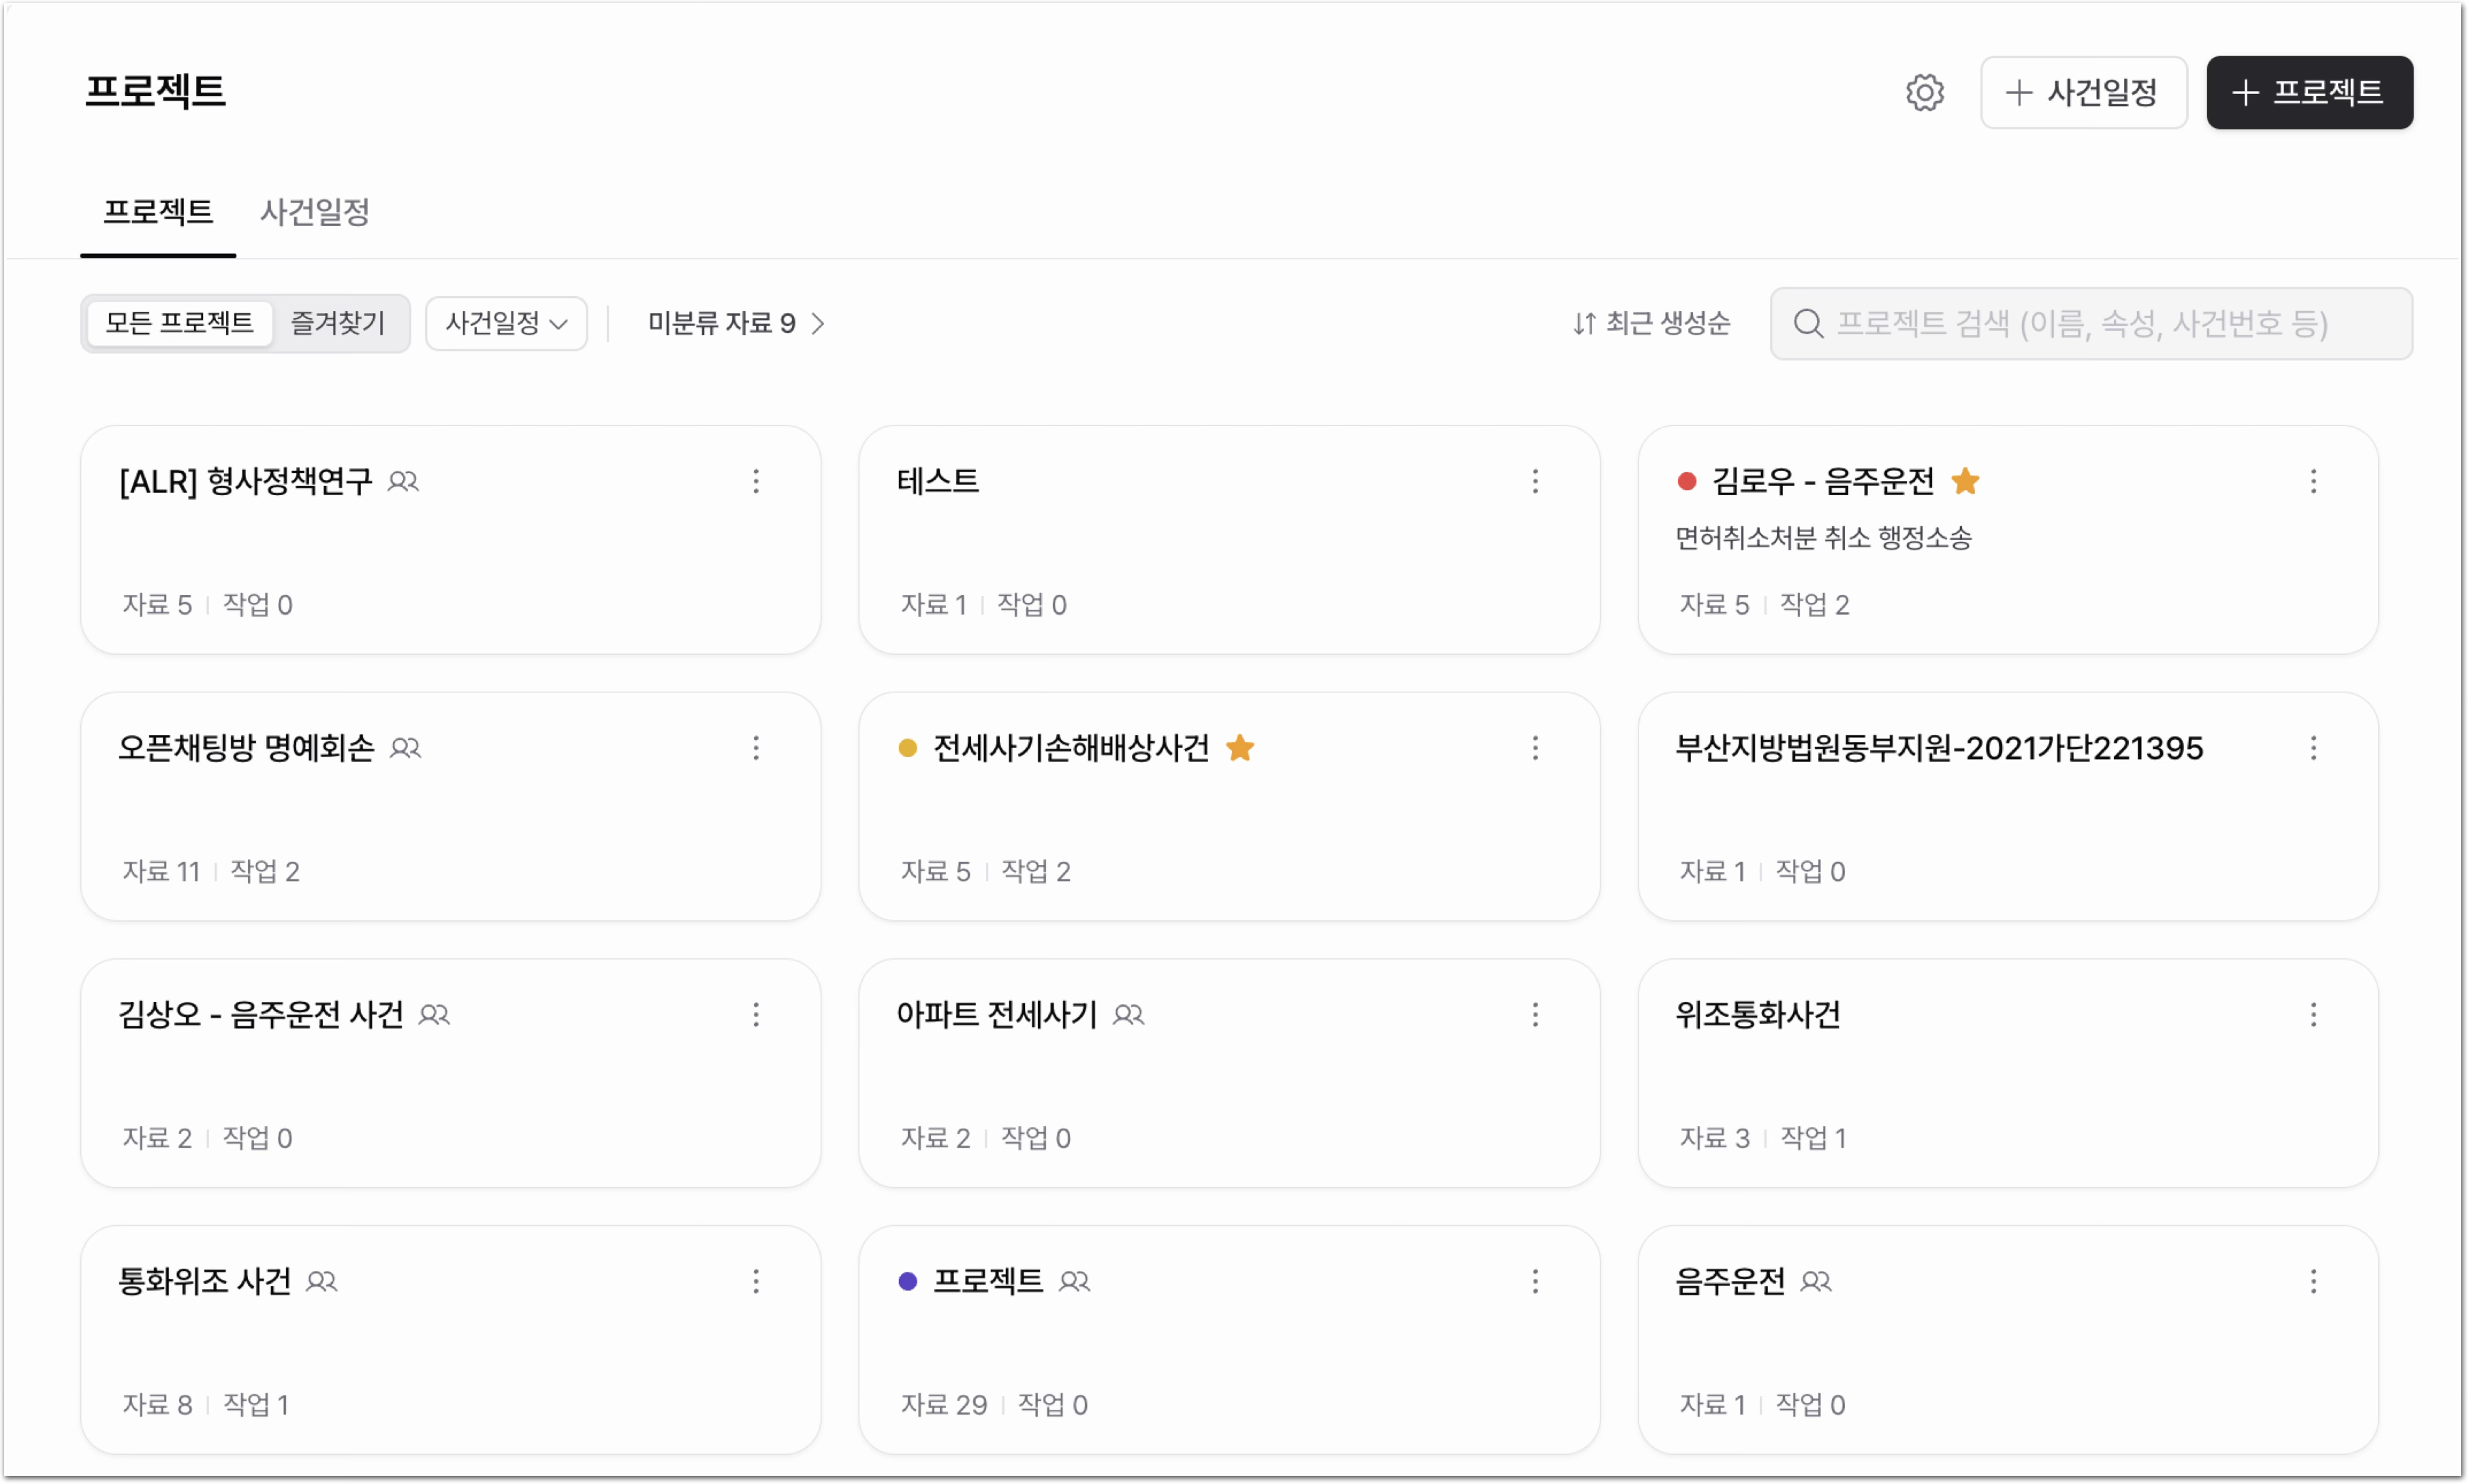Switch filter to 즐겨찾기
This screenshot has width=2468, height=1484.
click(337, 323)
